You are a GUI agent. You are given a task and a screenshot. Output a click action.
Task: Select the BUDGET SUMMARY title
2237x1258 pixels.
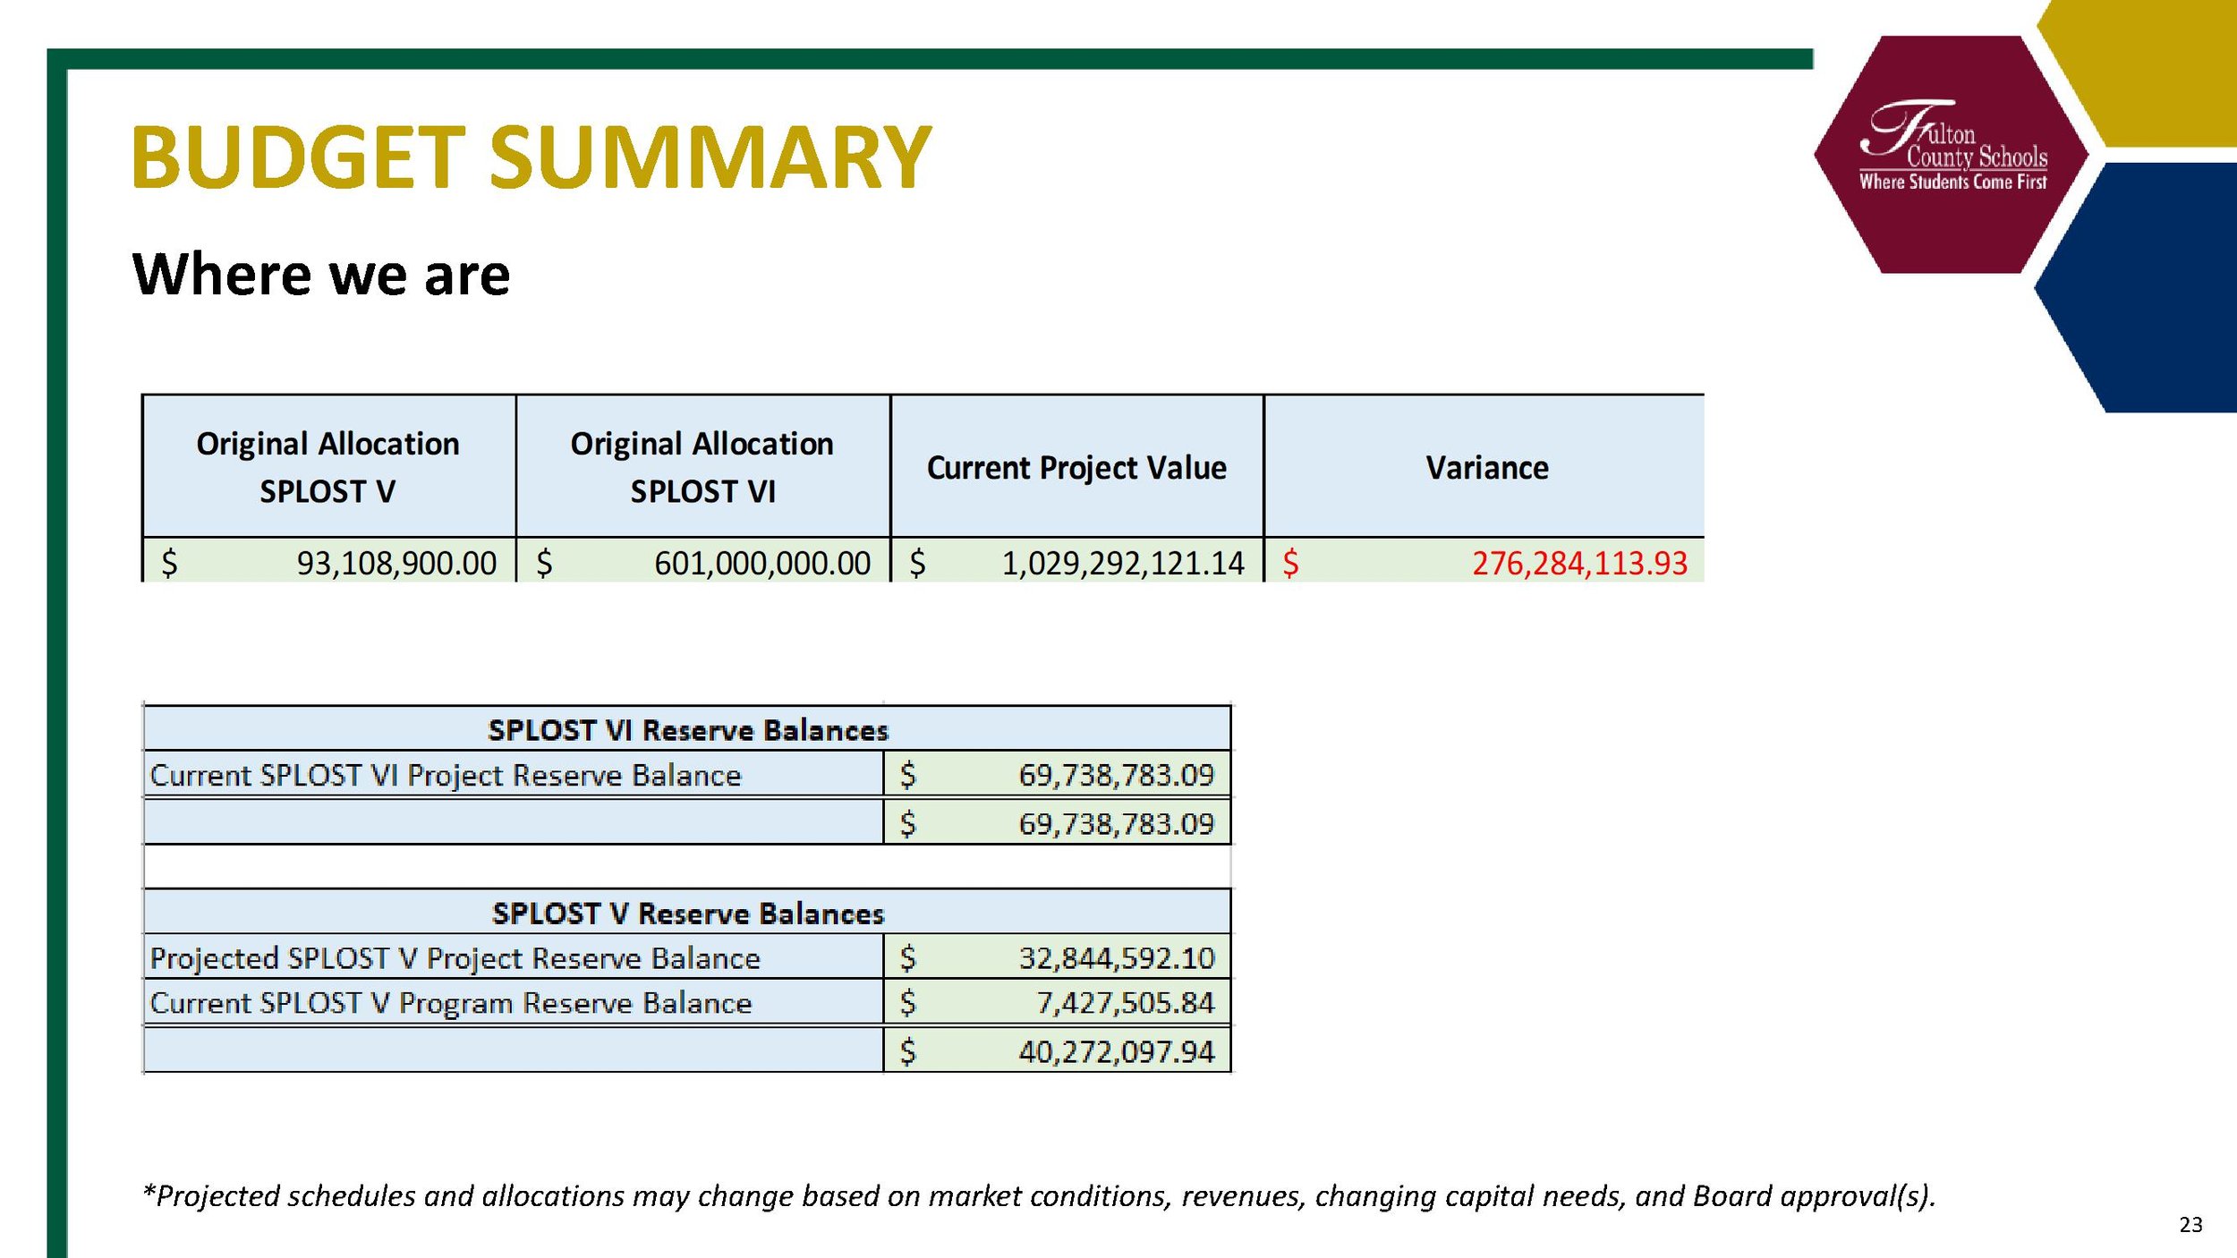click(x=532, y=157)
